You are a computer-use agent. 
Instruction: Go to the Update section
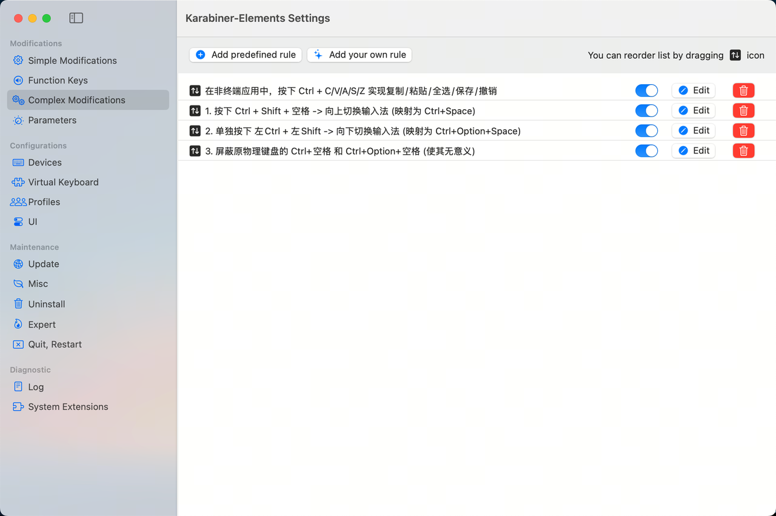[88, 264]
